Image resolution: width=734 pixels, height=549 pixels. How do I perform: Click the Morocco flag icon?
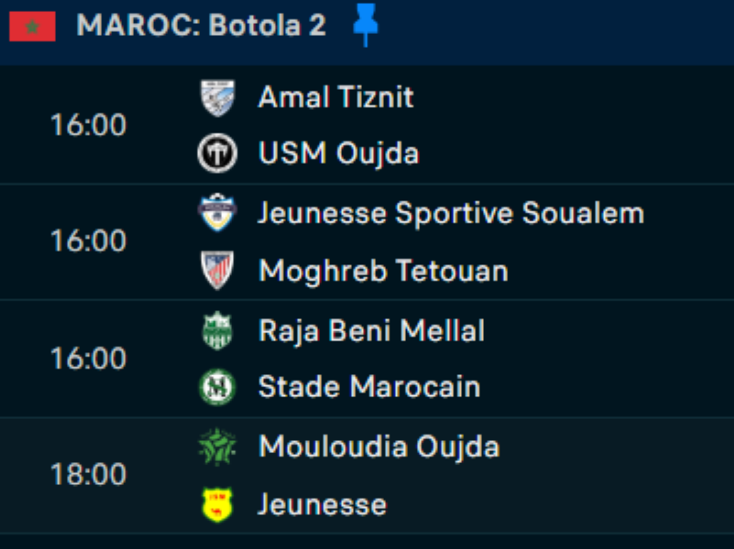click(x=33, y=27)
